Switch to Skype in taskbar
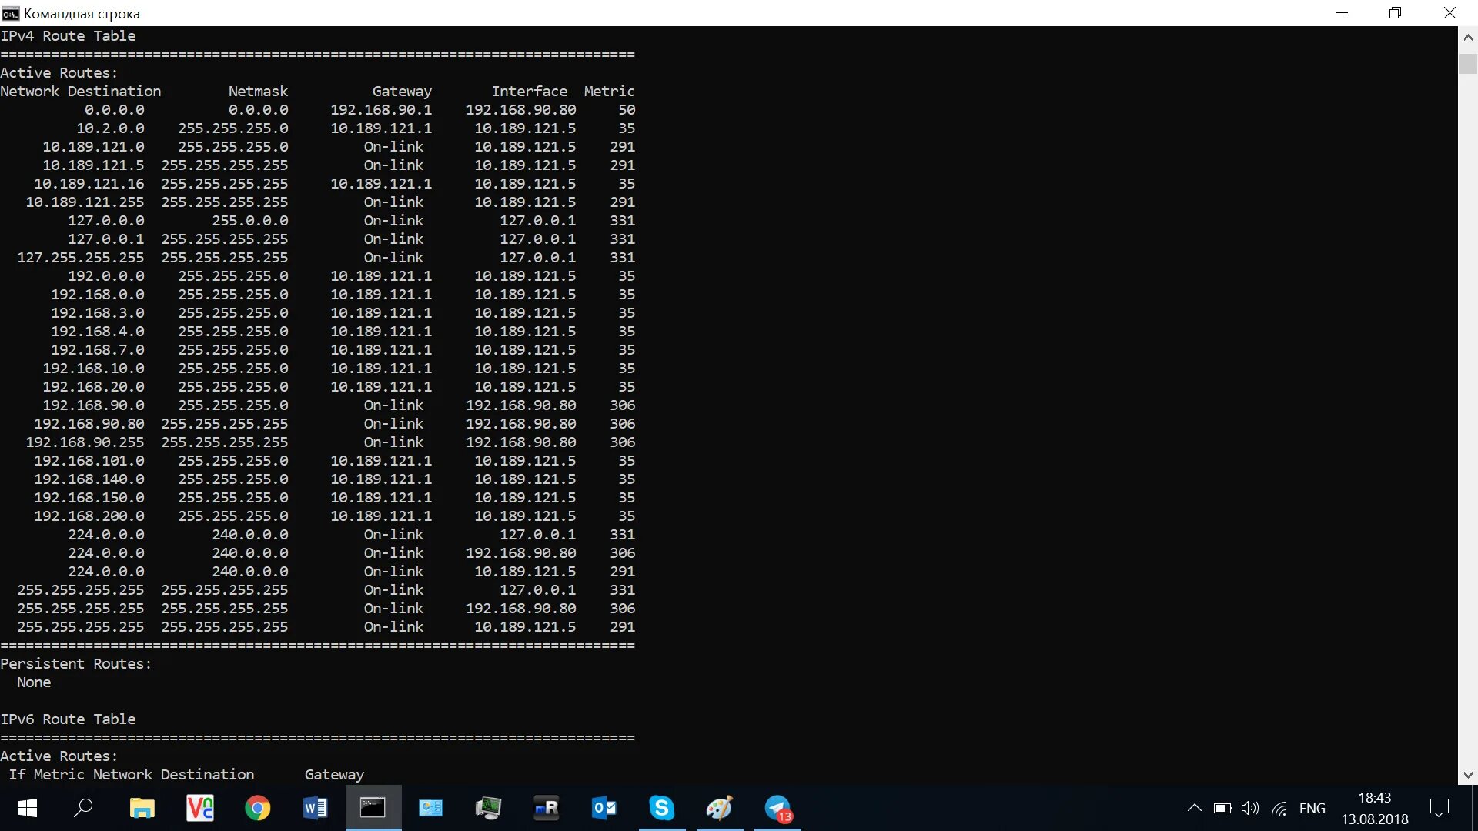 click(x=662, y=808)
